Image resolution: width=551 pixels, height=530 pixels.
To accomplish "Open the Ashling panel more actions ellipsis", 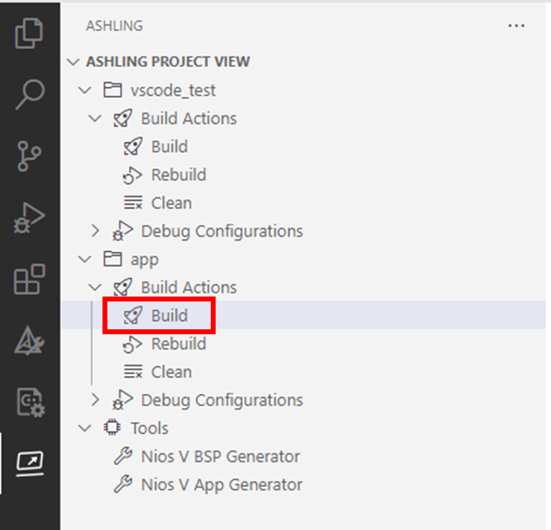I will click(x=516, y=26).
